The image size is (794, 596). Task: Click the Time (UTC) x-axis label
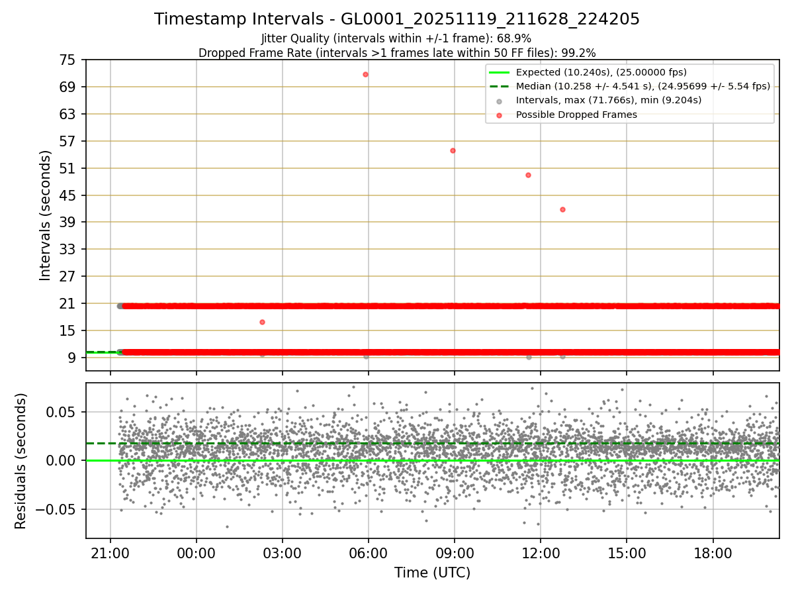(x=432, y=573)
